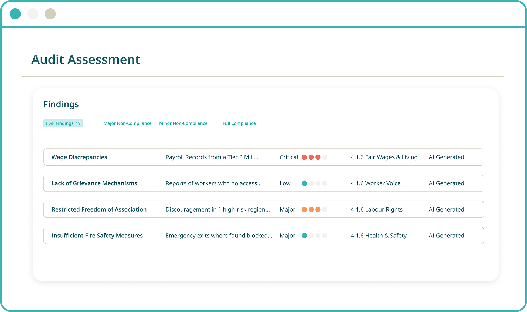This screenshot has height=312, width=527.
Task: Open Lack of Grievance Mechanisms finding
Action: [x=94, y=183]
